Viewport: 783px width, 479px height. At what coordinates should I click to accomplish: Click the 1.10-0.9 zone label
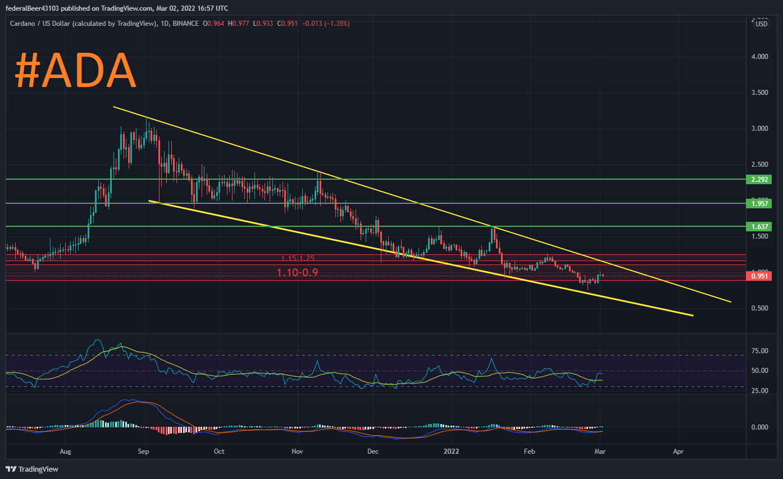pos(298,272)
